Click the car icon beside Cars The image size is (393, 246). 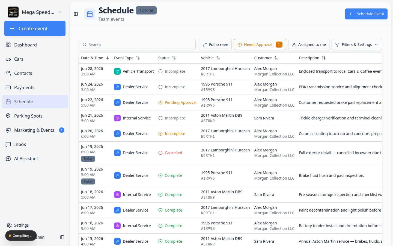pos(8,59)
